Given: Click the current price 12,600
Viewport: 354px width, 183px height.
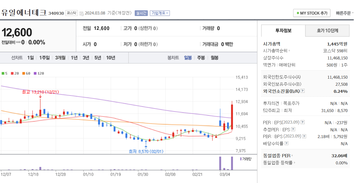Looking at the screenshot, I should 17,33.
